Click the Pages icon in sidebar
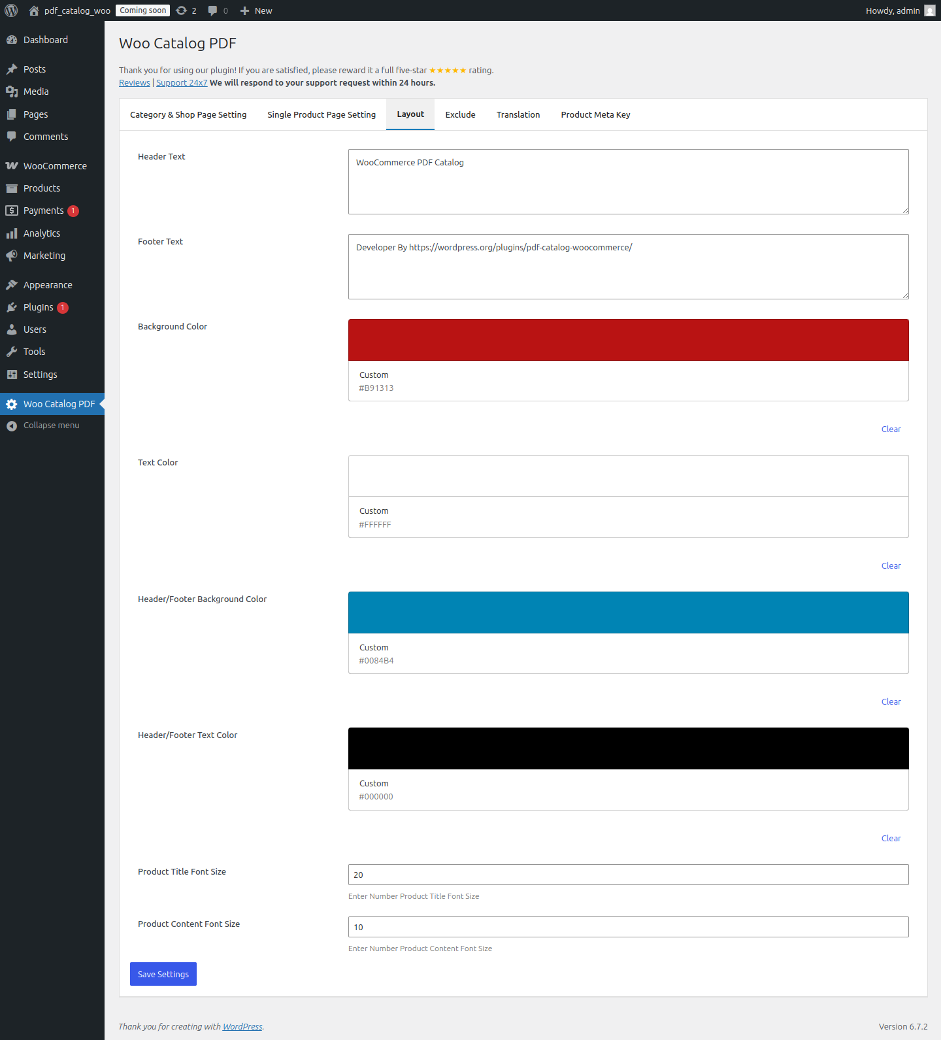This screenshot has height=1040, width=941. pyautogui.click(x=12, y=114)
